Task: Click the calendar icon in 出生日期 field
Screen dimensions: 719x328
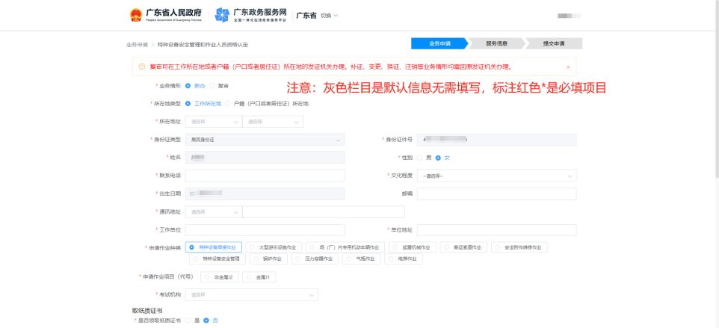Action: click(191, 194)
